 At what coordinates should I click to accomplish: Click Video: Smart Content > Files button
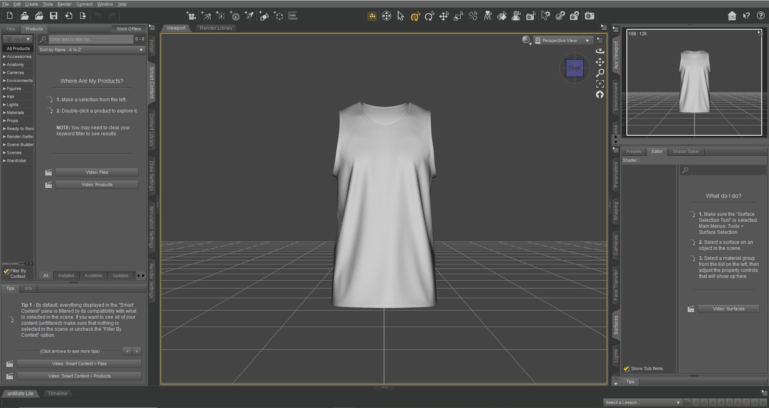[79, 364]
